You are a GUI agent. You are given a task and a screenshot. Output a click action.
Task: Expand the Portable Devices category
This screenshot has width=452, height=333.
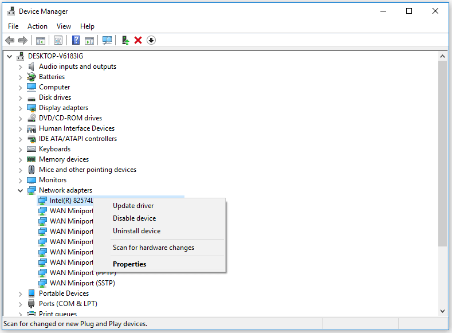click(20, 294)
